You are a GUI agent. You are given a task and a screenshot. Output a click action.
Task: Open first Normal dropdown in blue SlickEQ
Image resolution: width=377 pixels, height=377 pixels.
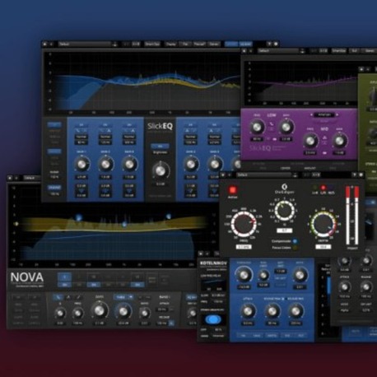[81, 137]
